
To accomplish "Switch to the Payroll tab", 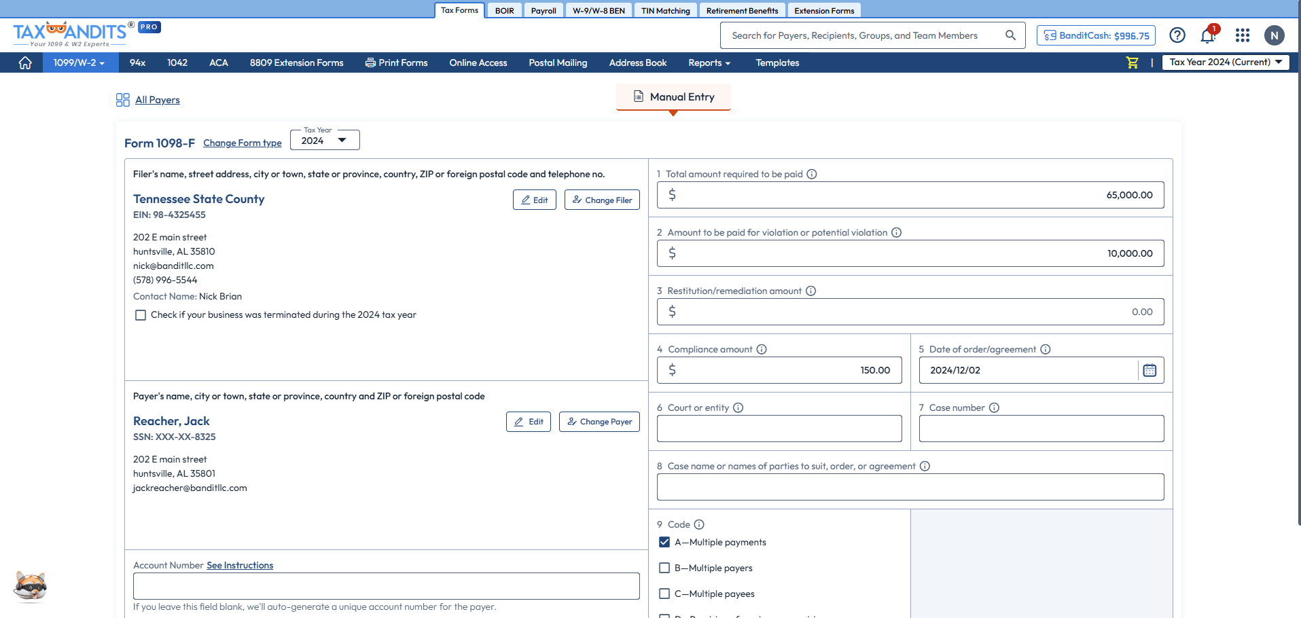I will point(543,11).
